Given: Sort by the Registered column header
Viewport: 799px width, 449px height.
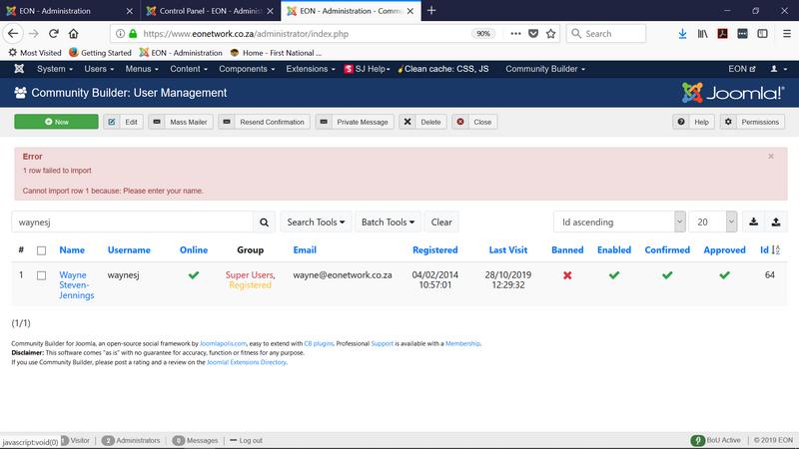Looking at the screenshot, I should (435, 250).
